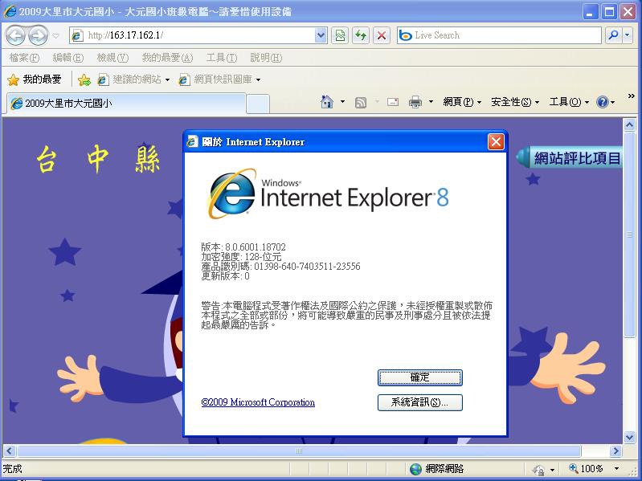The width and height of the screenshot is (642, 481).
Task: Expand the address bar history dropdown
Action: 321,35
